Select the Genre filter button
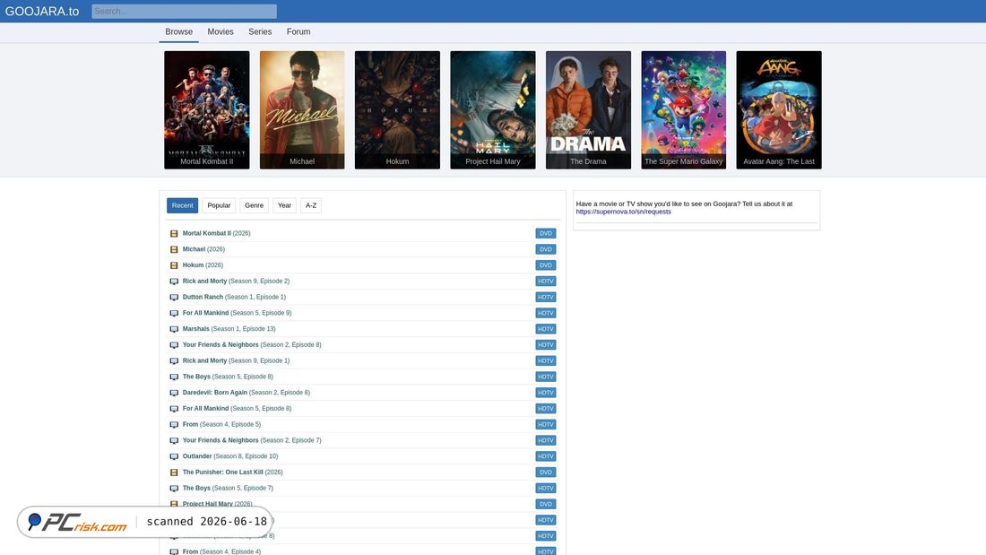This screenshot has width=986, height=555. point(254,205)
